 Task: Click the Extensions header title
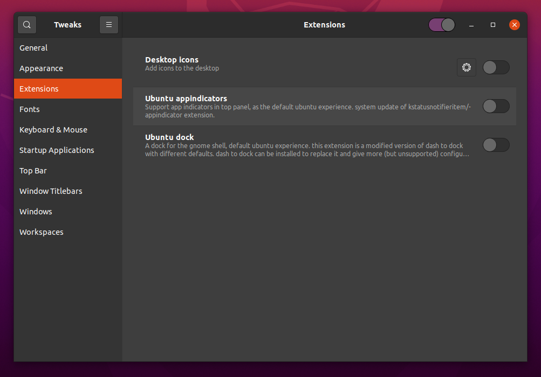(x=324, y=25)
